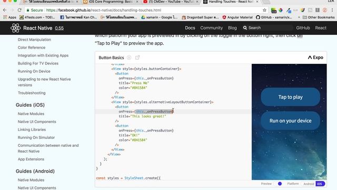Open Docs in the navbar
This screenshot has height=190, width=337.
click(190, 28)
